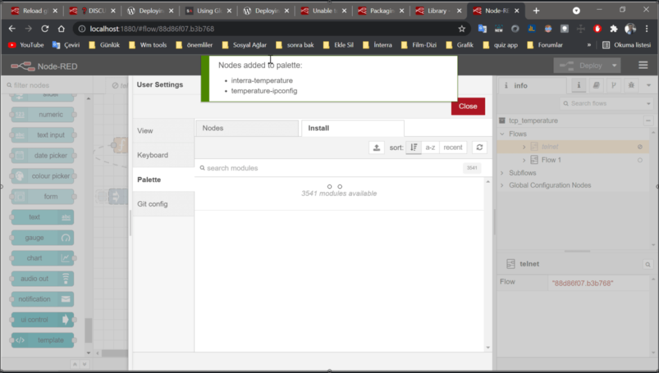Click the search icon beside telnet details
Viewport: 659px width, 373px height.
[647, 264]
